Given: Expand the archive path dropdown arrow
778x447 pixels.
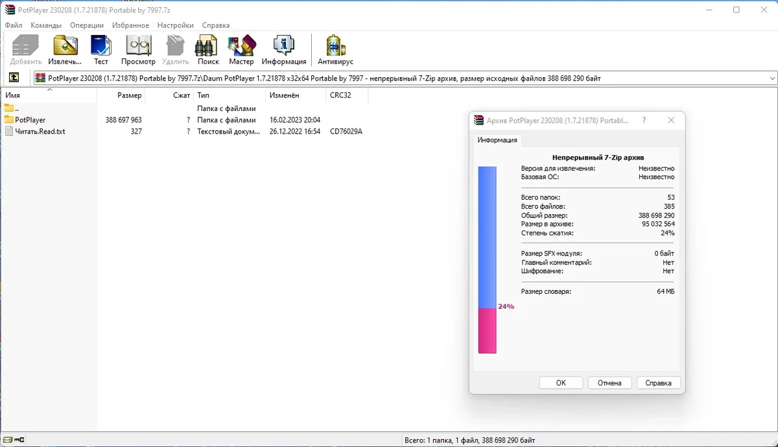Looking at the screenshot, I should (x=772, y=78).
